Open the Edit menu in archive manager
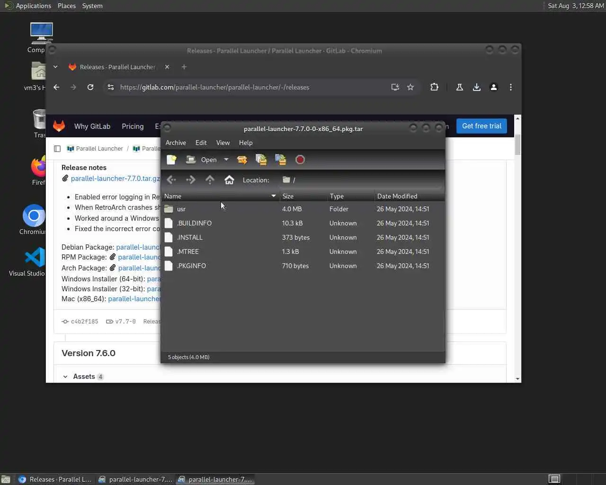The height and width of the screenshot is (485, 606). pos(201,143)
